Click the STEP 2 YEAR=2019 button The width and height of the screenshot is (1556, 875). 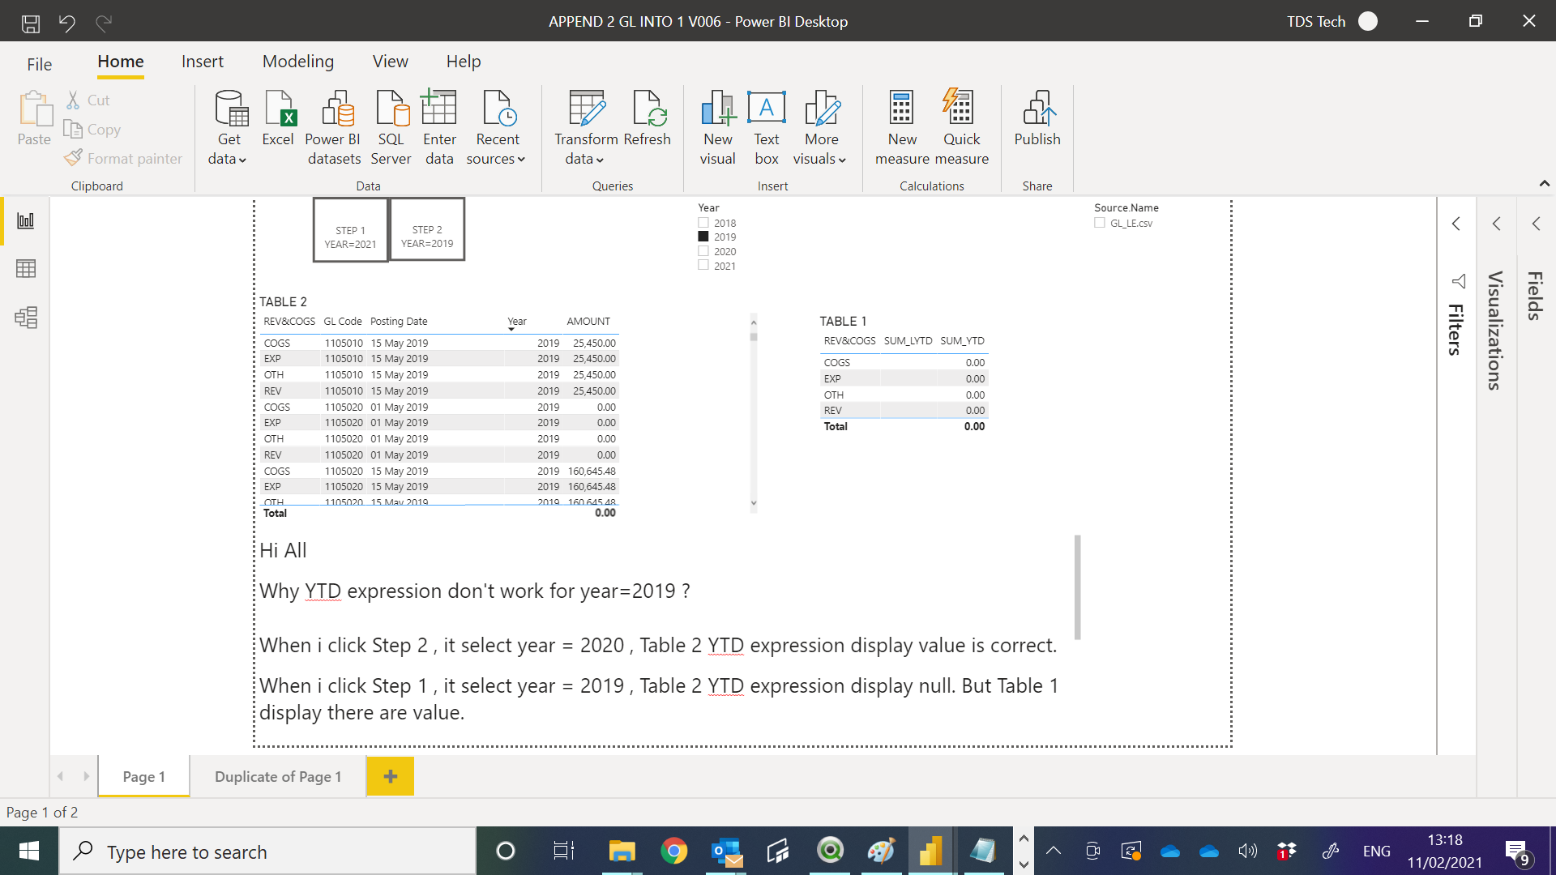(x=427, y=229)
